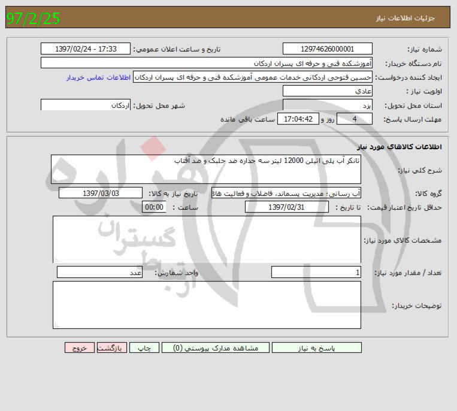This screenshot has height=411, width=457.
Task: Click the تا تاریخ 1397/02/31 date field
Action: (x=286, y=207)
